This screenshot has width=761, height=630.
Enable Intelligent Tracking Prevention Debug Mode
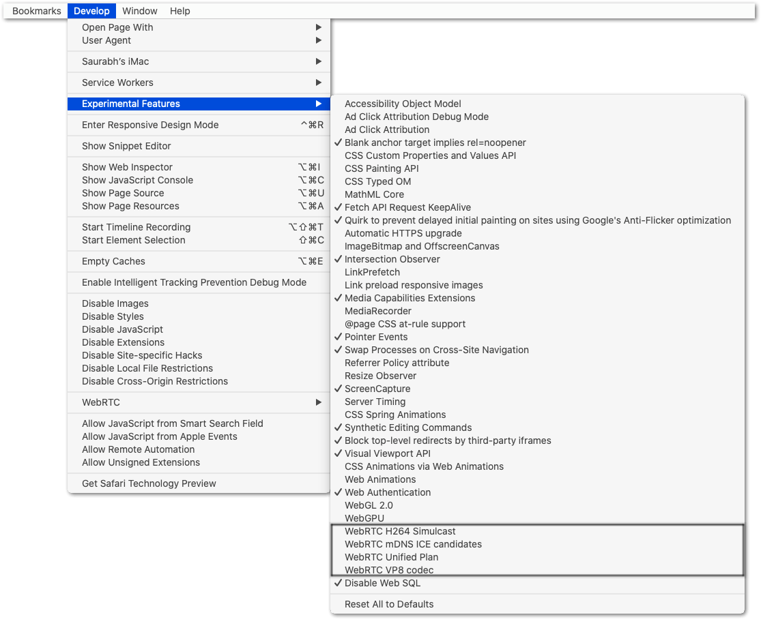click(199, 283)
